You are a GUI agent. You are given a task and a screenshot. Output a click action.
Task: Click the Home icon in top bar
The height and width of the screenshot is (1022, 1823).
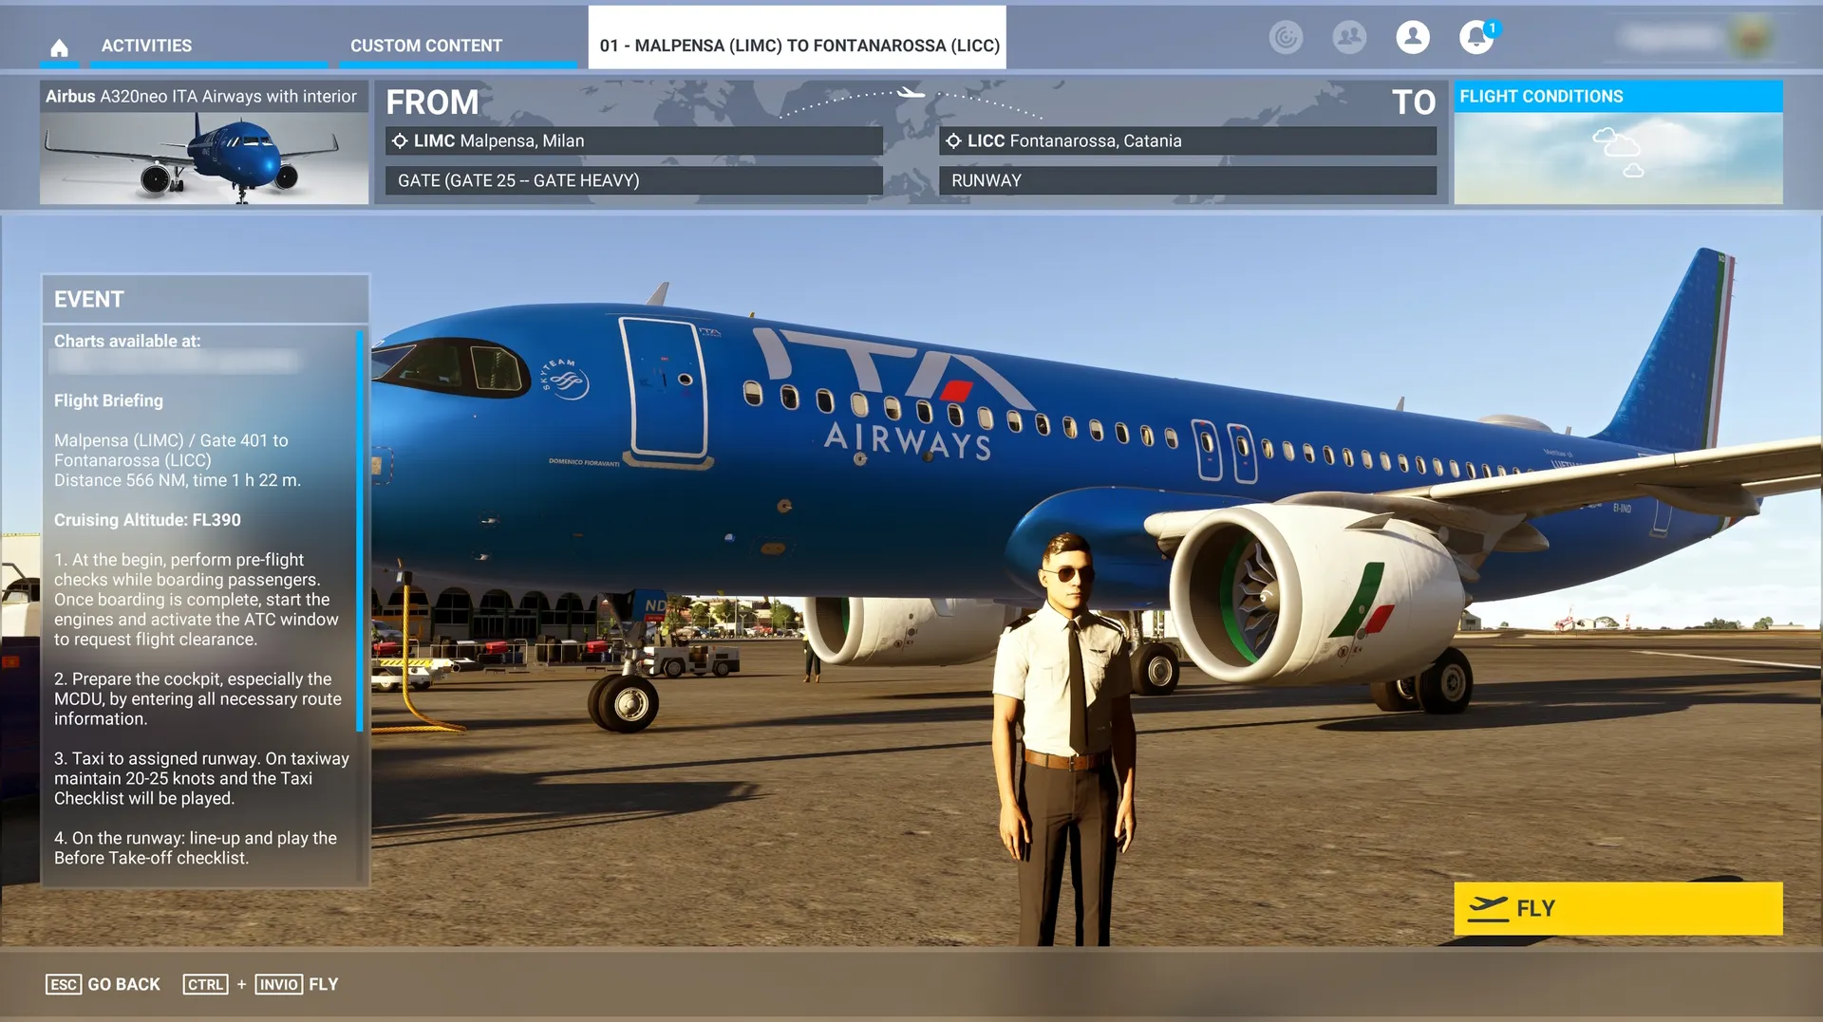(x=59, y=46)
